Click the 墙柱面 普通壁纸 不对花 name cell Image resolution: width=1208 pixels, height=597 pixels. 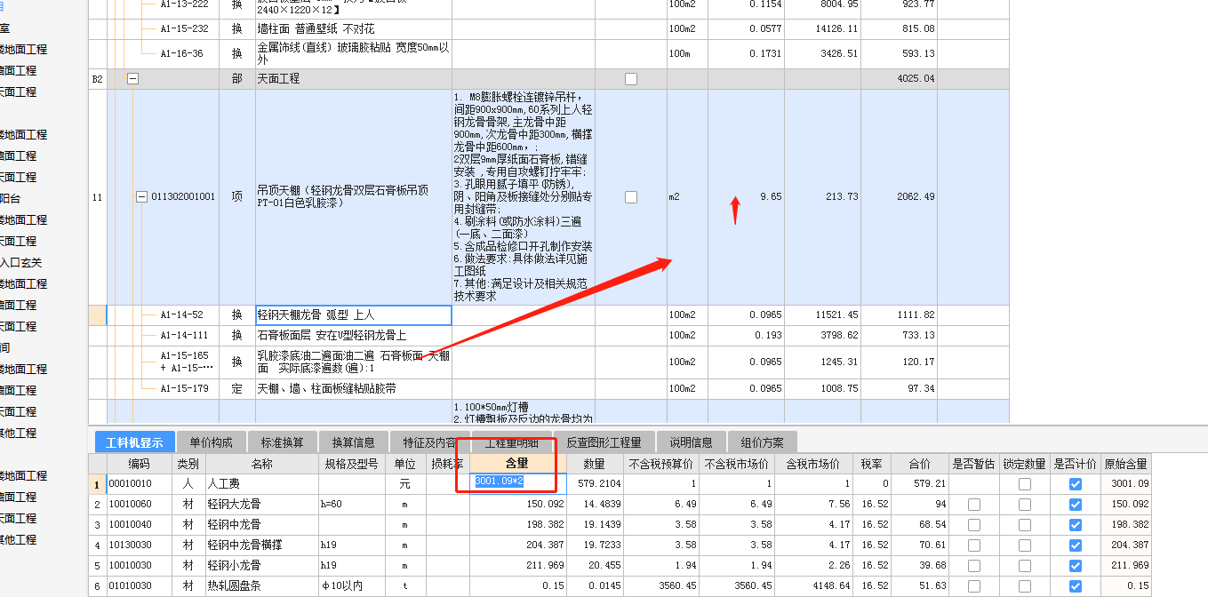pyautogui.click(x=354, y=29)
